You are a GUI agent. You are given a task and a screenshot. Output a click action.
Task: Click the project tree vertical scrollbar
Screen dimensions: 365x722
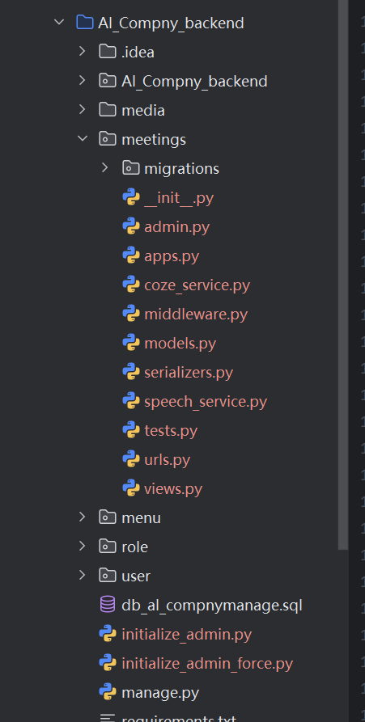[343, 274]
